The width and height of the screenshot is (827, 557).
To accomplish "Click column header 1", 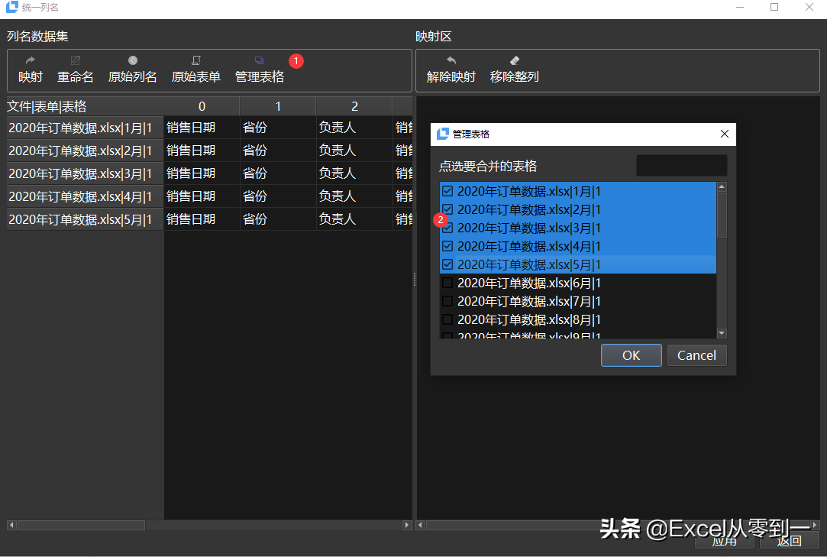I will pos(278,106).
